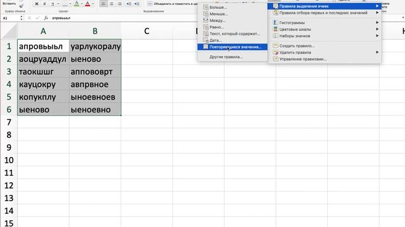Select column B header
The width and height of the screenshot is (405, 227).
pos(95,31)
